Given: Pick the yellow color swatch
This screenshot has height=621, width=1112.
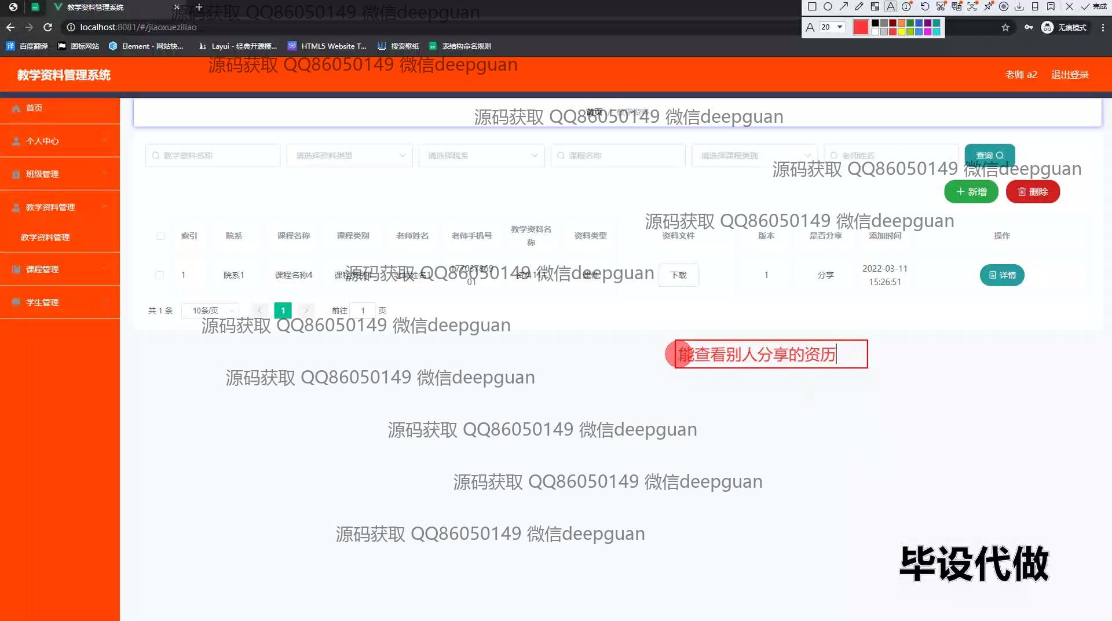Looking at the screenshot, I should point(902,31).
